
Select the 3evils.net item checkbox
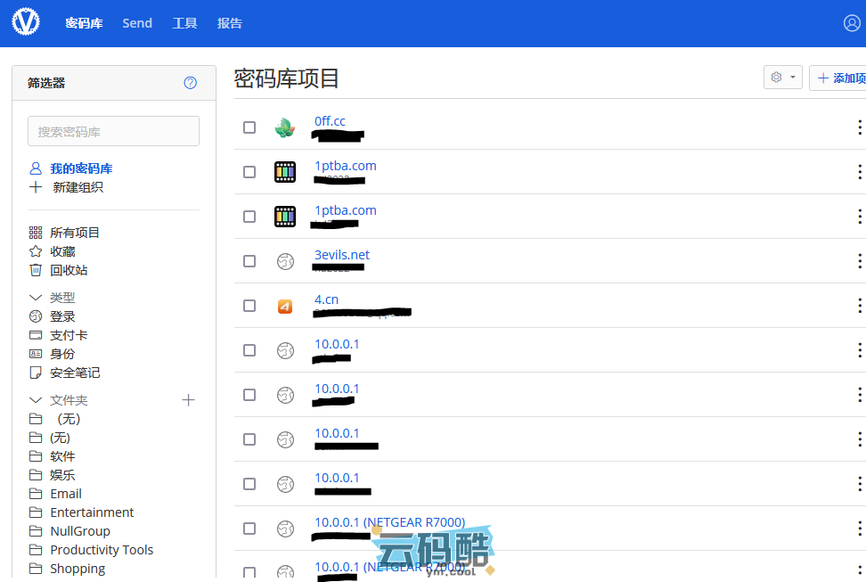coord(249,261)
